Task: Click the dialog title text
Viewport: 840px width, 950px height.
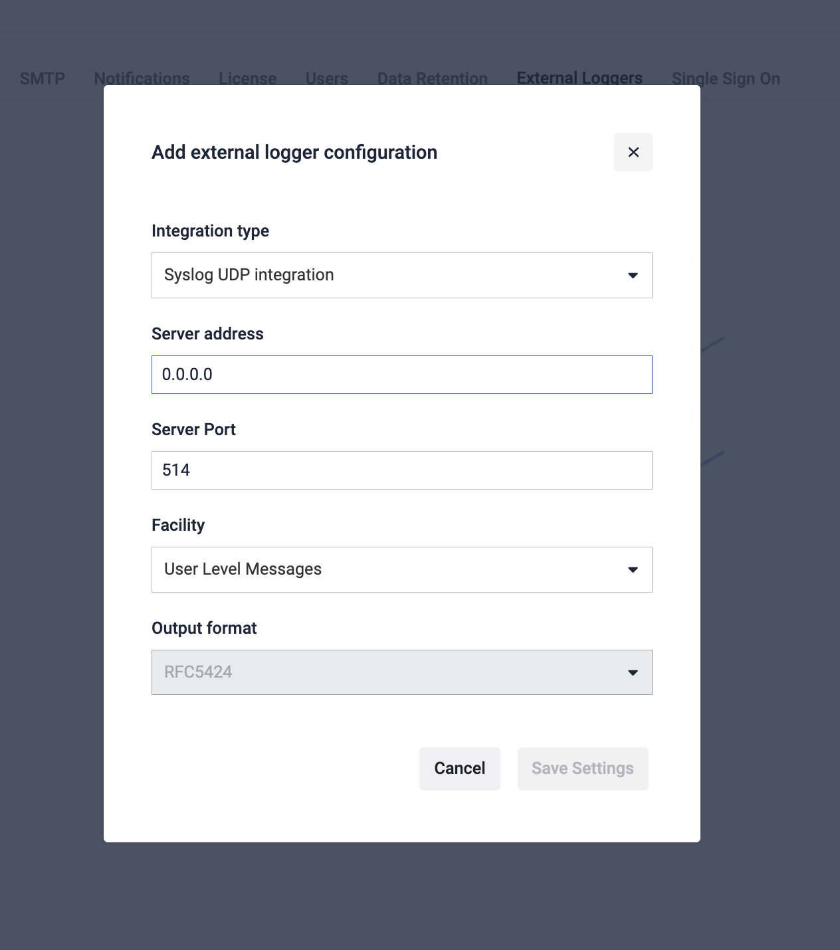Action: click(x=294, y=152)
